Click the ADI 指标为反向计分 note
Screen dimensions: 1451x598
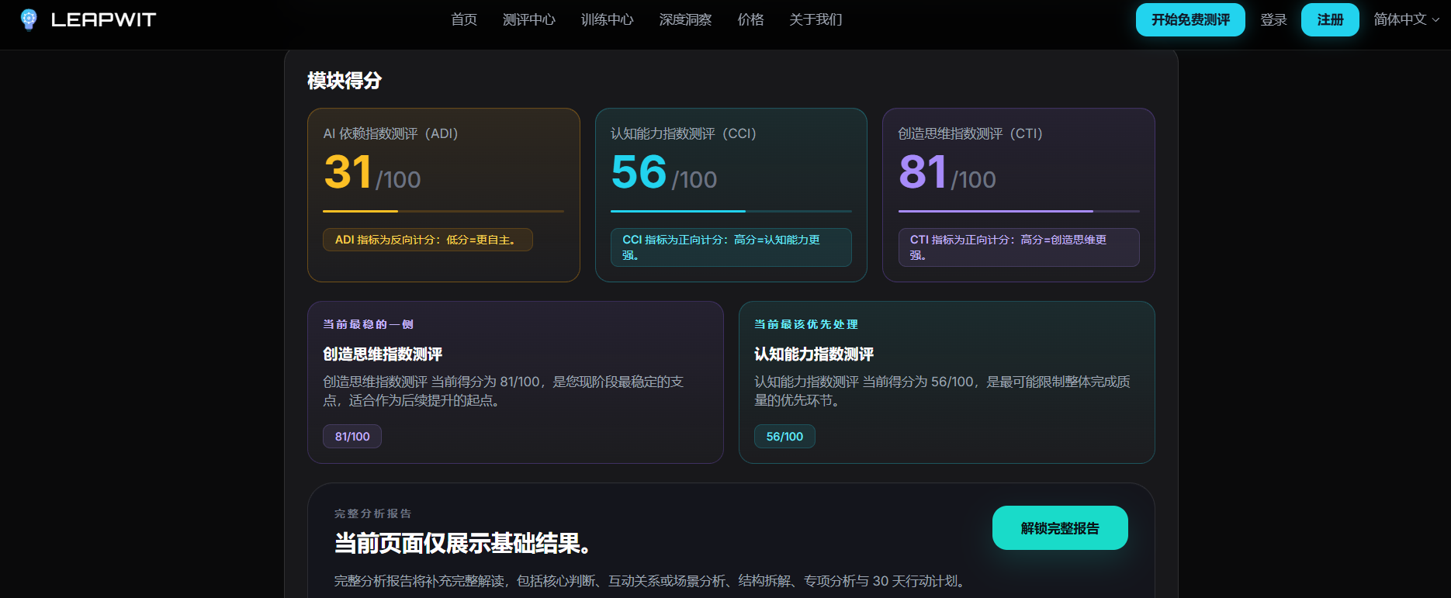tap(428, 240)
